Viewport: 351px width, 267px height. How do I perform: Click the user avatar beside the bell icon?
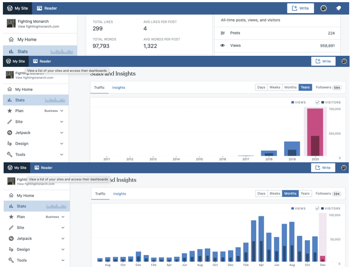[323, 8]
